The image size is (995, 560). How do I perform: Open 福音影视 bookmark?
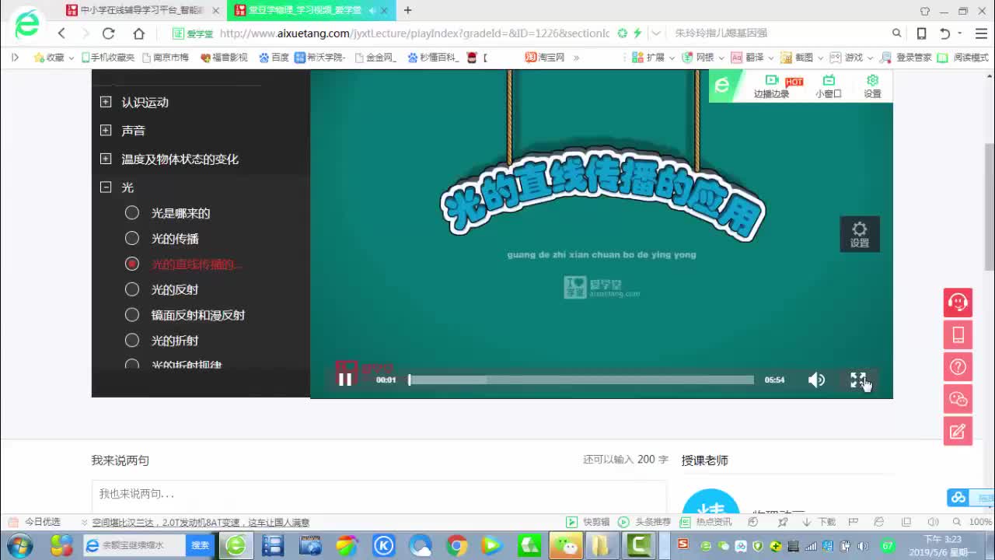224,58
